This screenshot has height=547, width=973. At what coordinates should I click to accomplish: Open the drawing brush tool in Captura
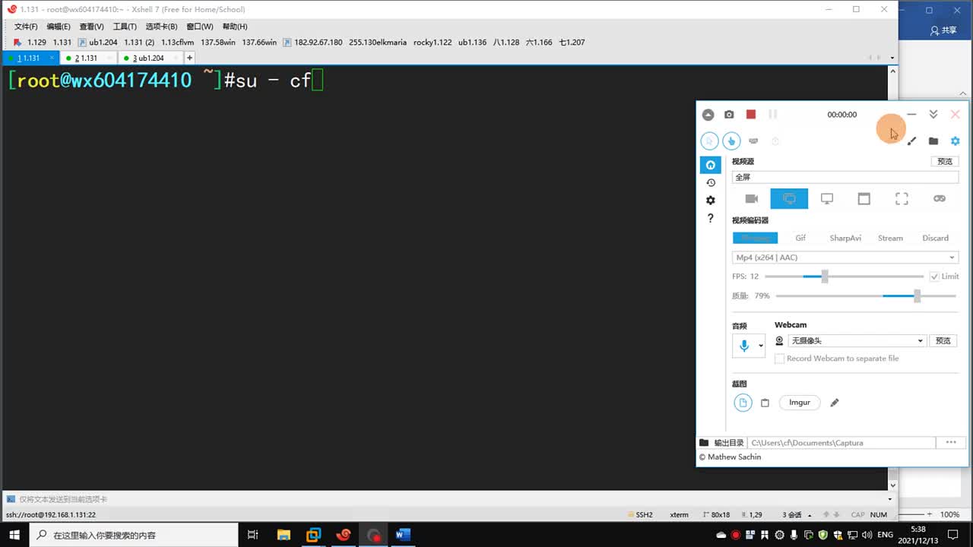[911, 141]
